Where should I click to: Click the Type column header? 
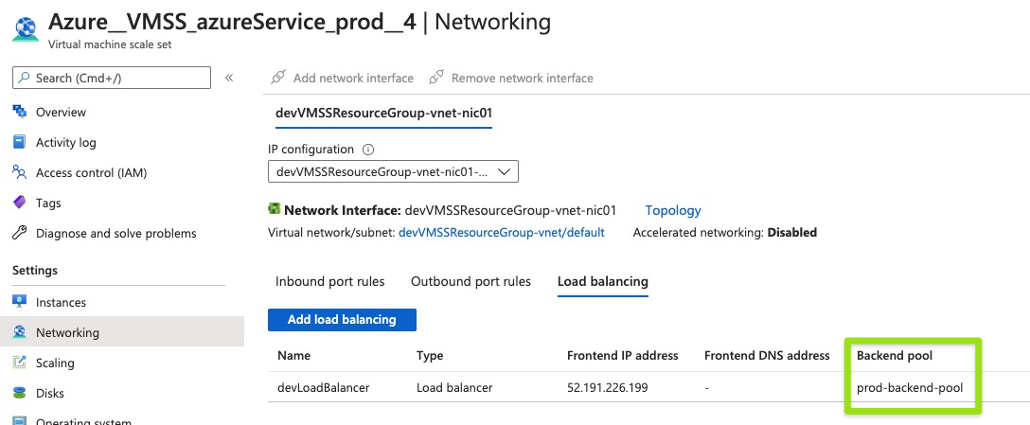coord(430,355)
